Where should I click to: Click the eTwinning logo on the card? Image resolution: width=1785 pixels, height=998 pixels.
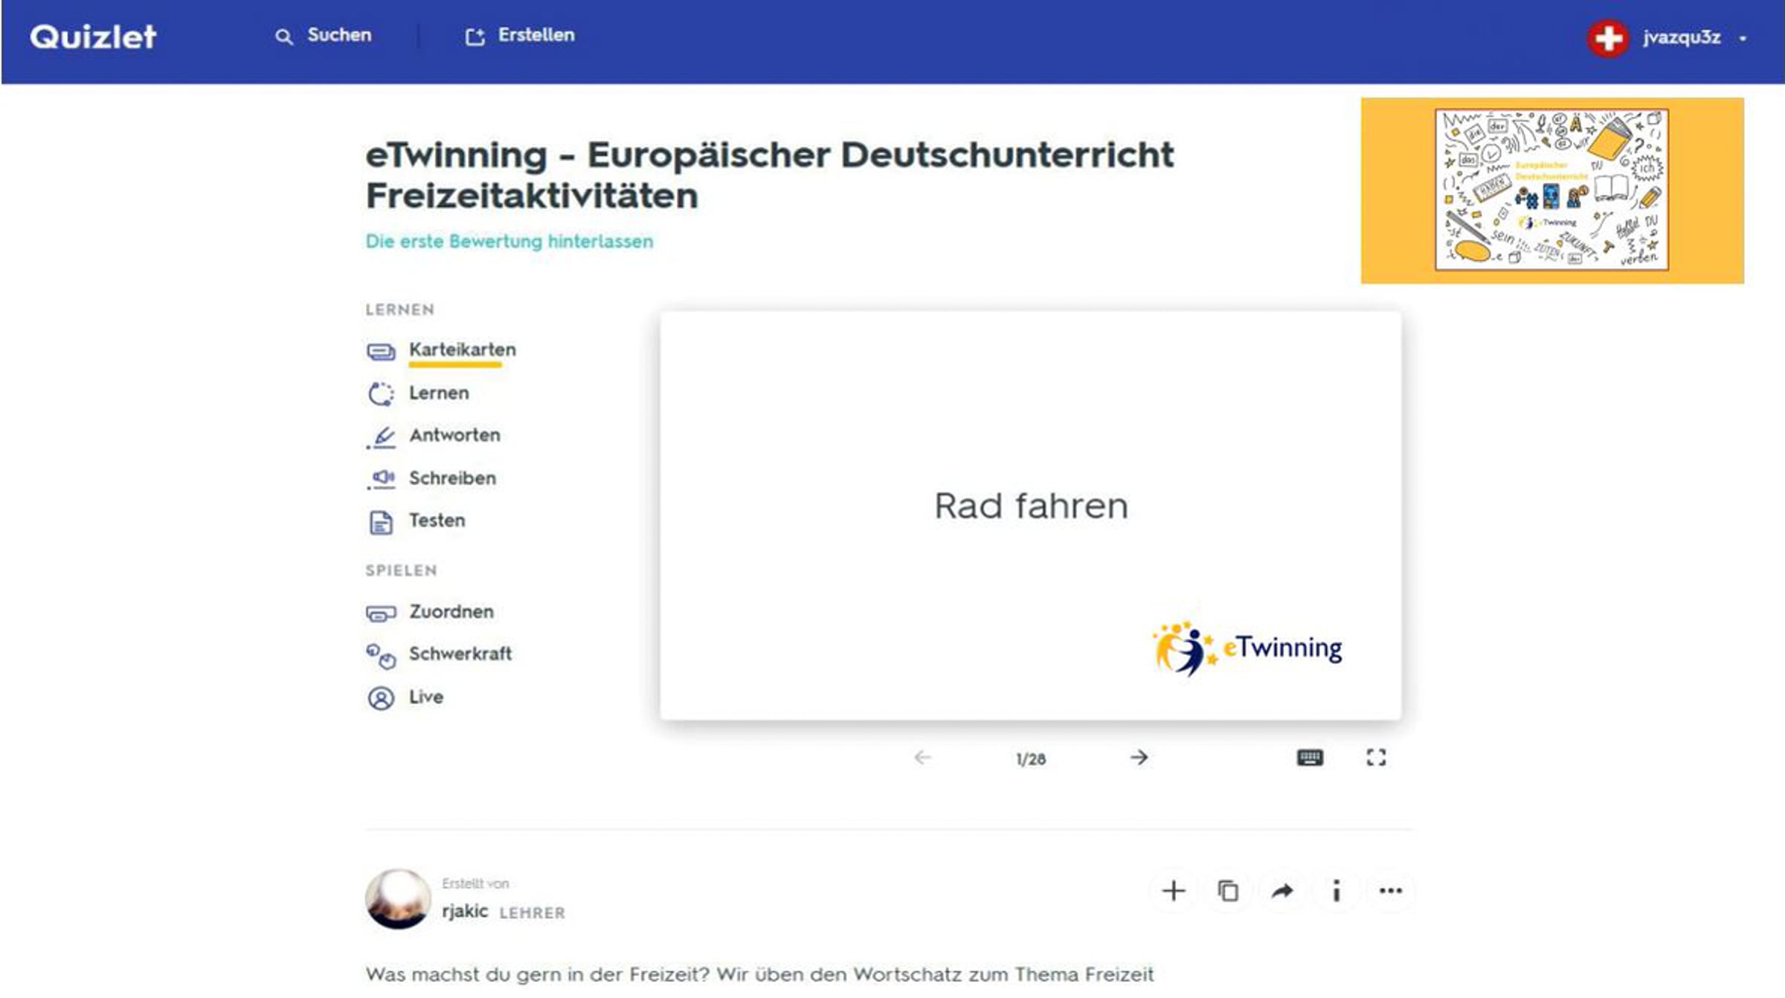1248,648
